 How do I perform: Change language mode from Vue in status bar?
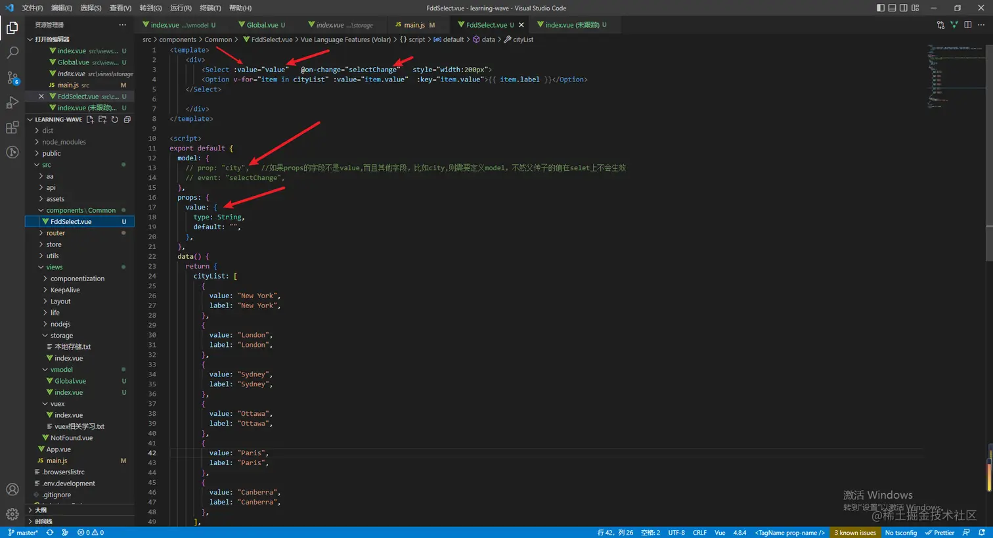720,533
